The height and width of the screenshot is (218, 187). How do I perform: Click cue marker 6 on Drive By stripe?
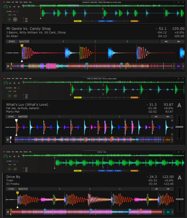pyautogui.click(x=91, y=210)
